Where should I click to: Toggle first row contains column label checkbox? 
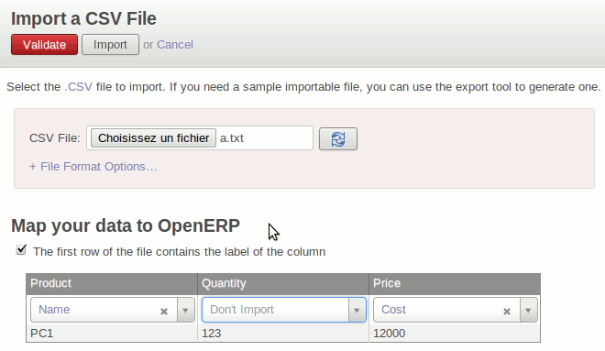click(x=21, y=250)
